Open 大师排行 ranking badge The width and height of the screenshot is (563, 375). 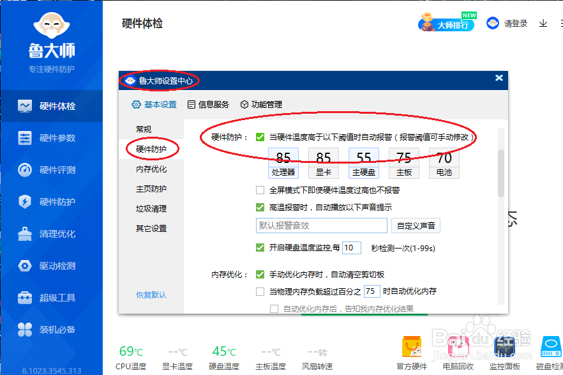click(446, 22)
